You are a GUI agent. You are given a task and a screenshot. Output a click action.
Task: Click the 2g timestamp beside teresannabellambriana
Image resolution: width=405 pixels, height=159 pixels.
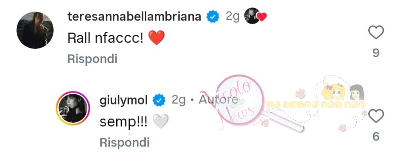tap(233, 17)
